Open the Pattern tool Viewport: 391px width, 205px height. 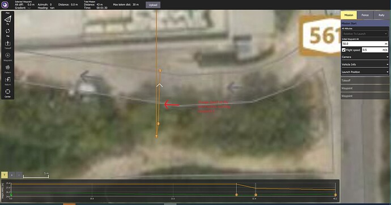point(8,69)
